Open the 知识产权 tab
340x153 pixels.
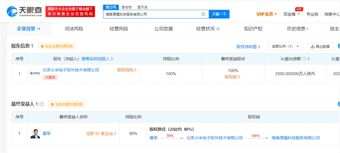[x=253, y=29]
